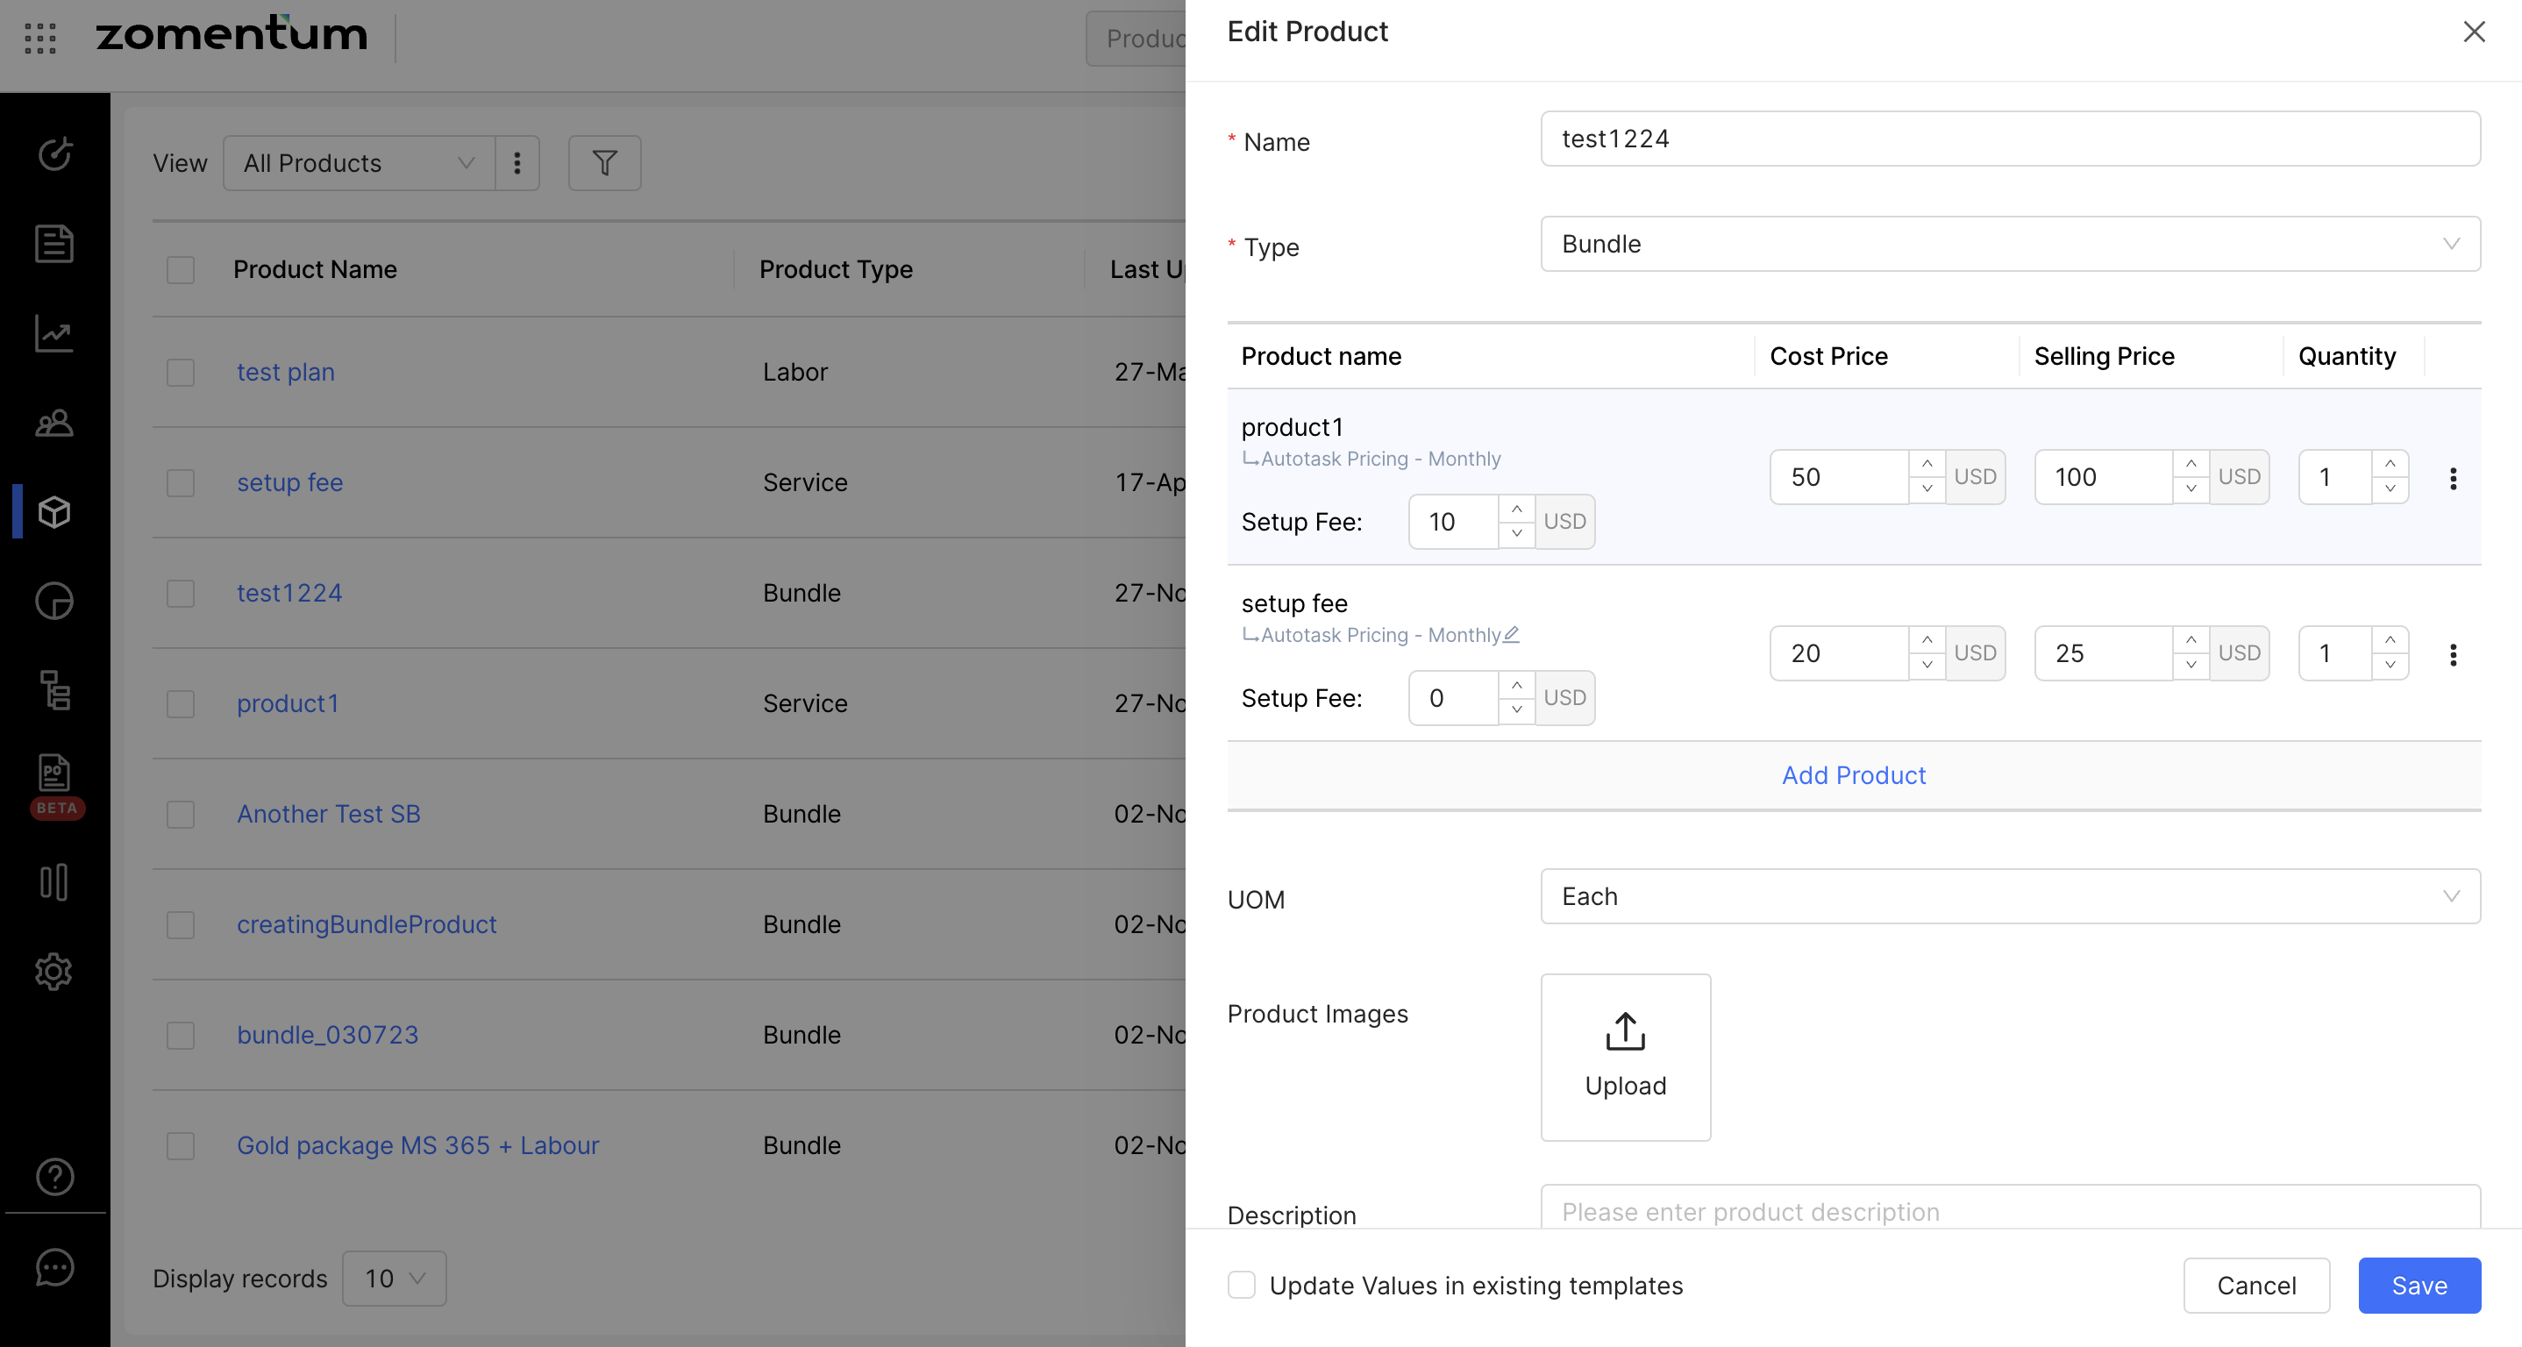Open Display records count dropdown

[394, 1278]
